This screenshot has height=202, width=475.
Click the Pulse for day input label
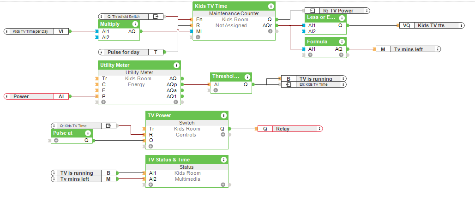[x=123, y=52]
